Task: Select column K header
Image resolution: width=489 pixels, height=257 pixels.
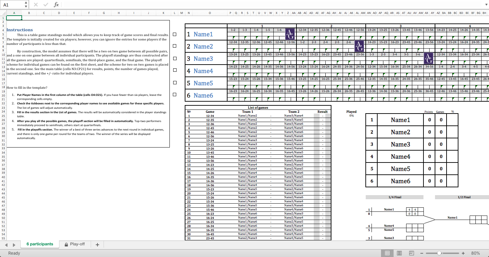Action: pos(163,13)
